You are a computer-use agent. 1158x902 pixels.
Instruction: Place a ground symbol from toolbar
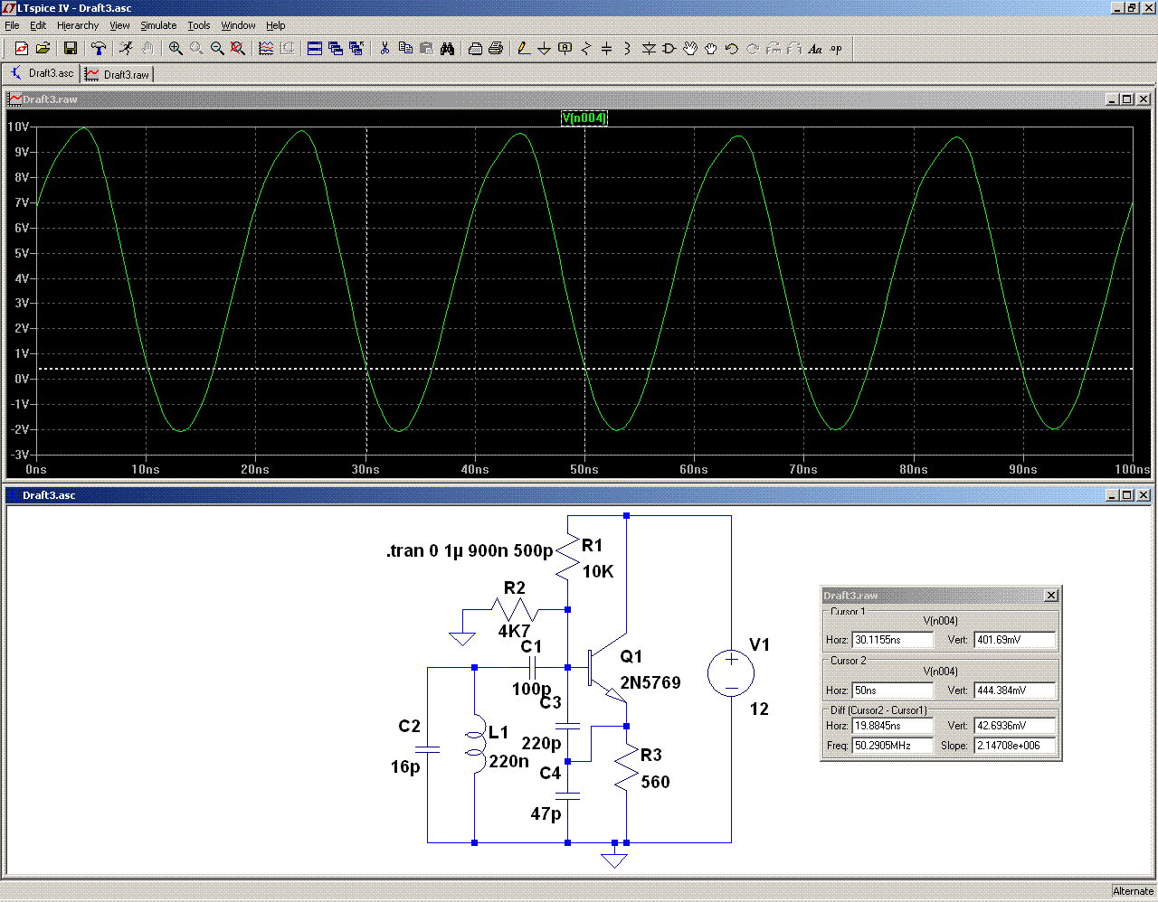point(544,49)
